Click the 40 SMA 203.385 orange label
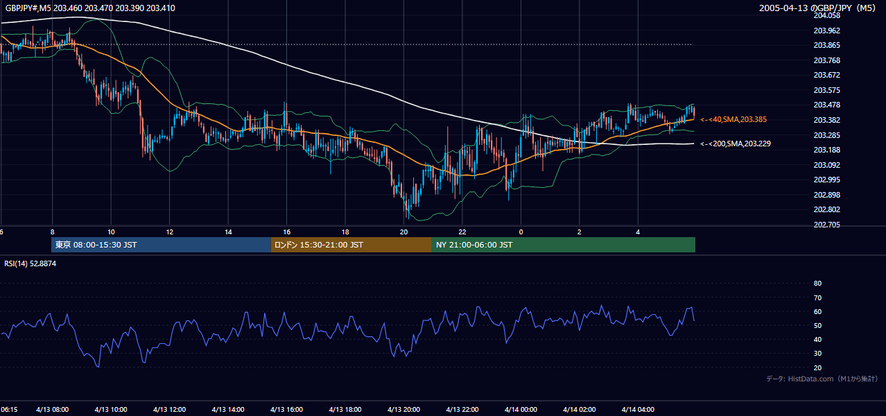Screen dimensions: 886x416 [733, 120]
